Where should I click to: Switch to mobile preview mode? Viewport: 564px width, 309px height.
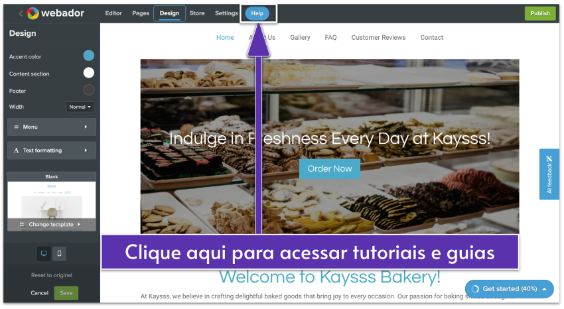(x=60, y=253)
